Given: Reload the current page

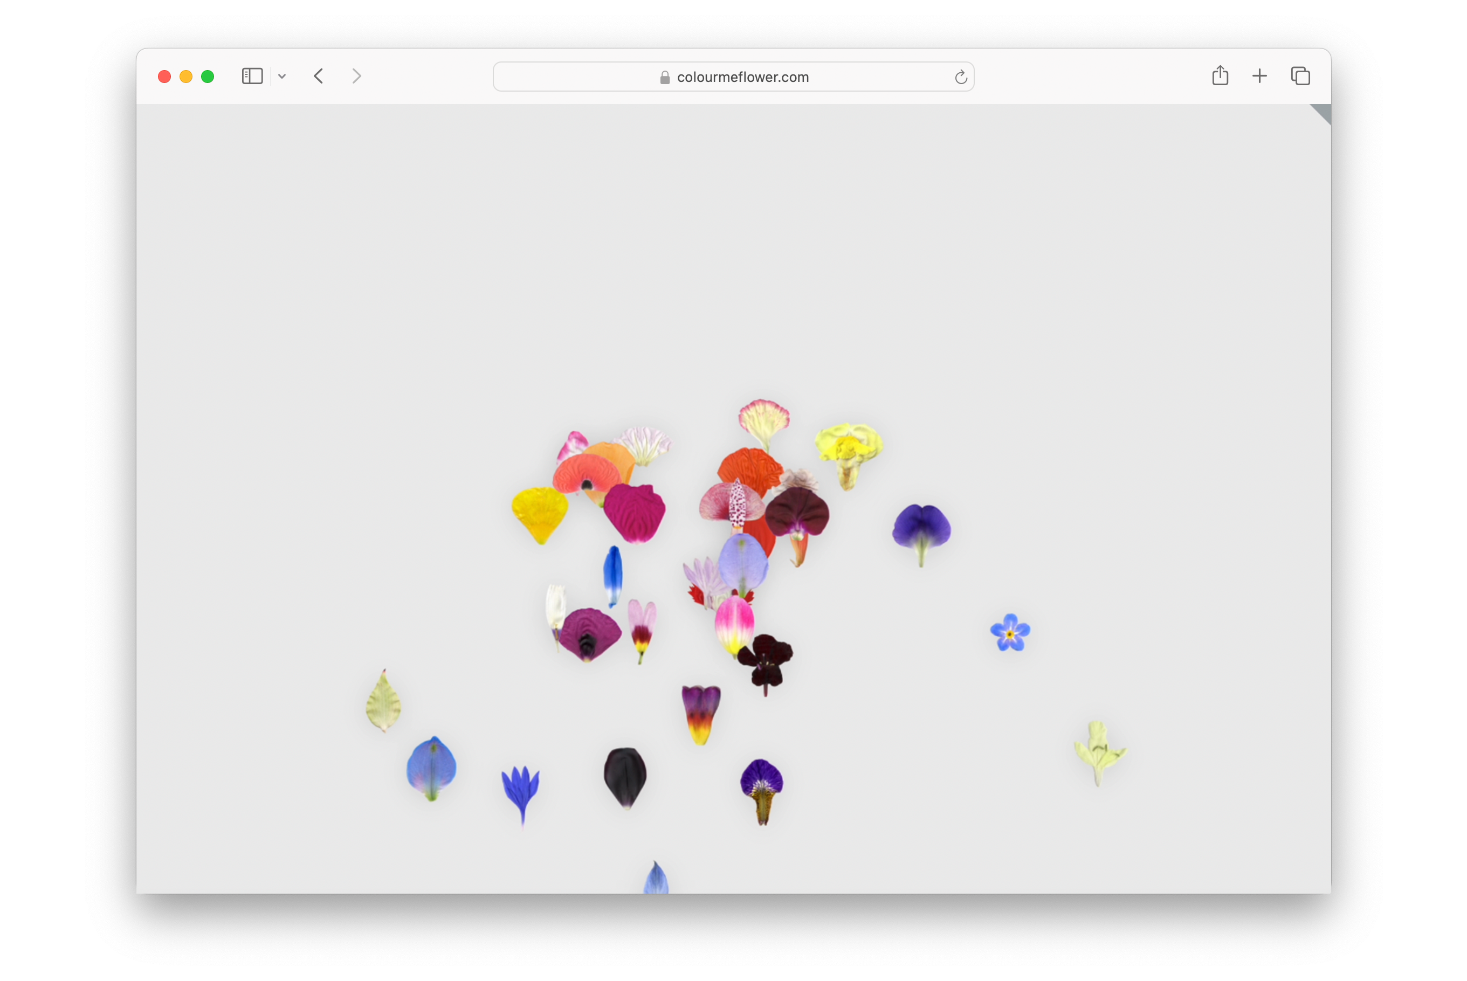Looking at the screenshot, I should tap(961, 77).
